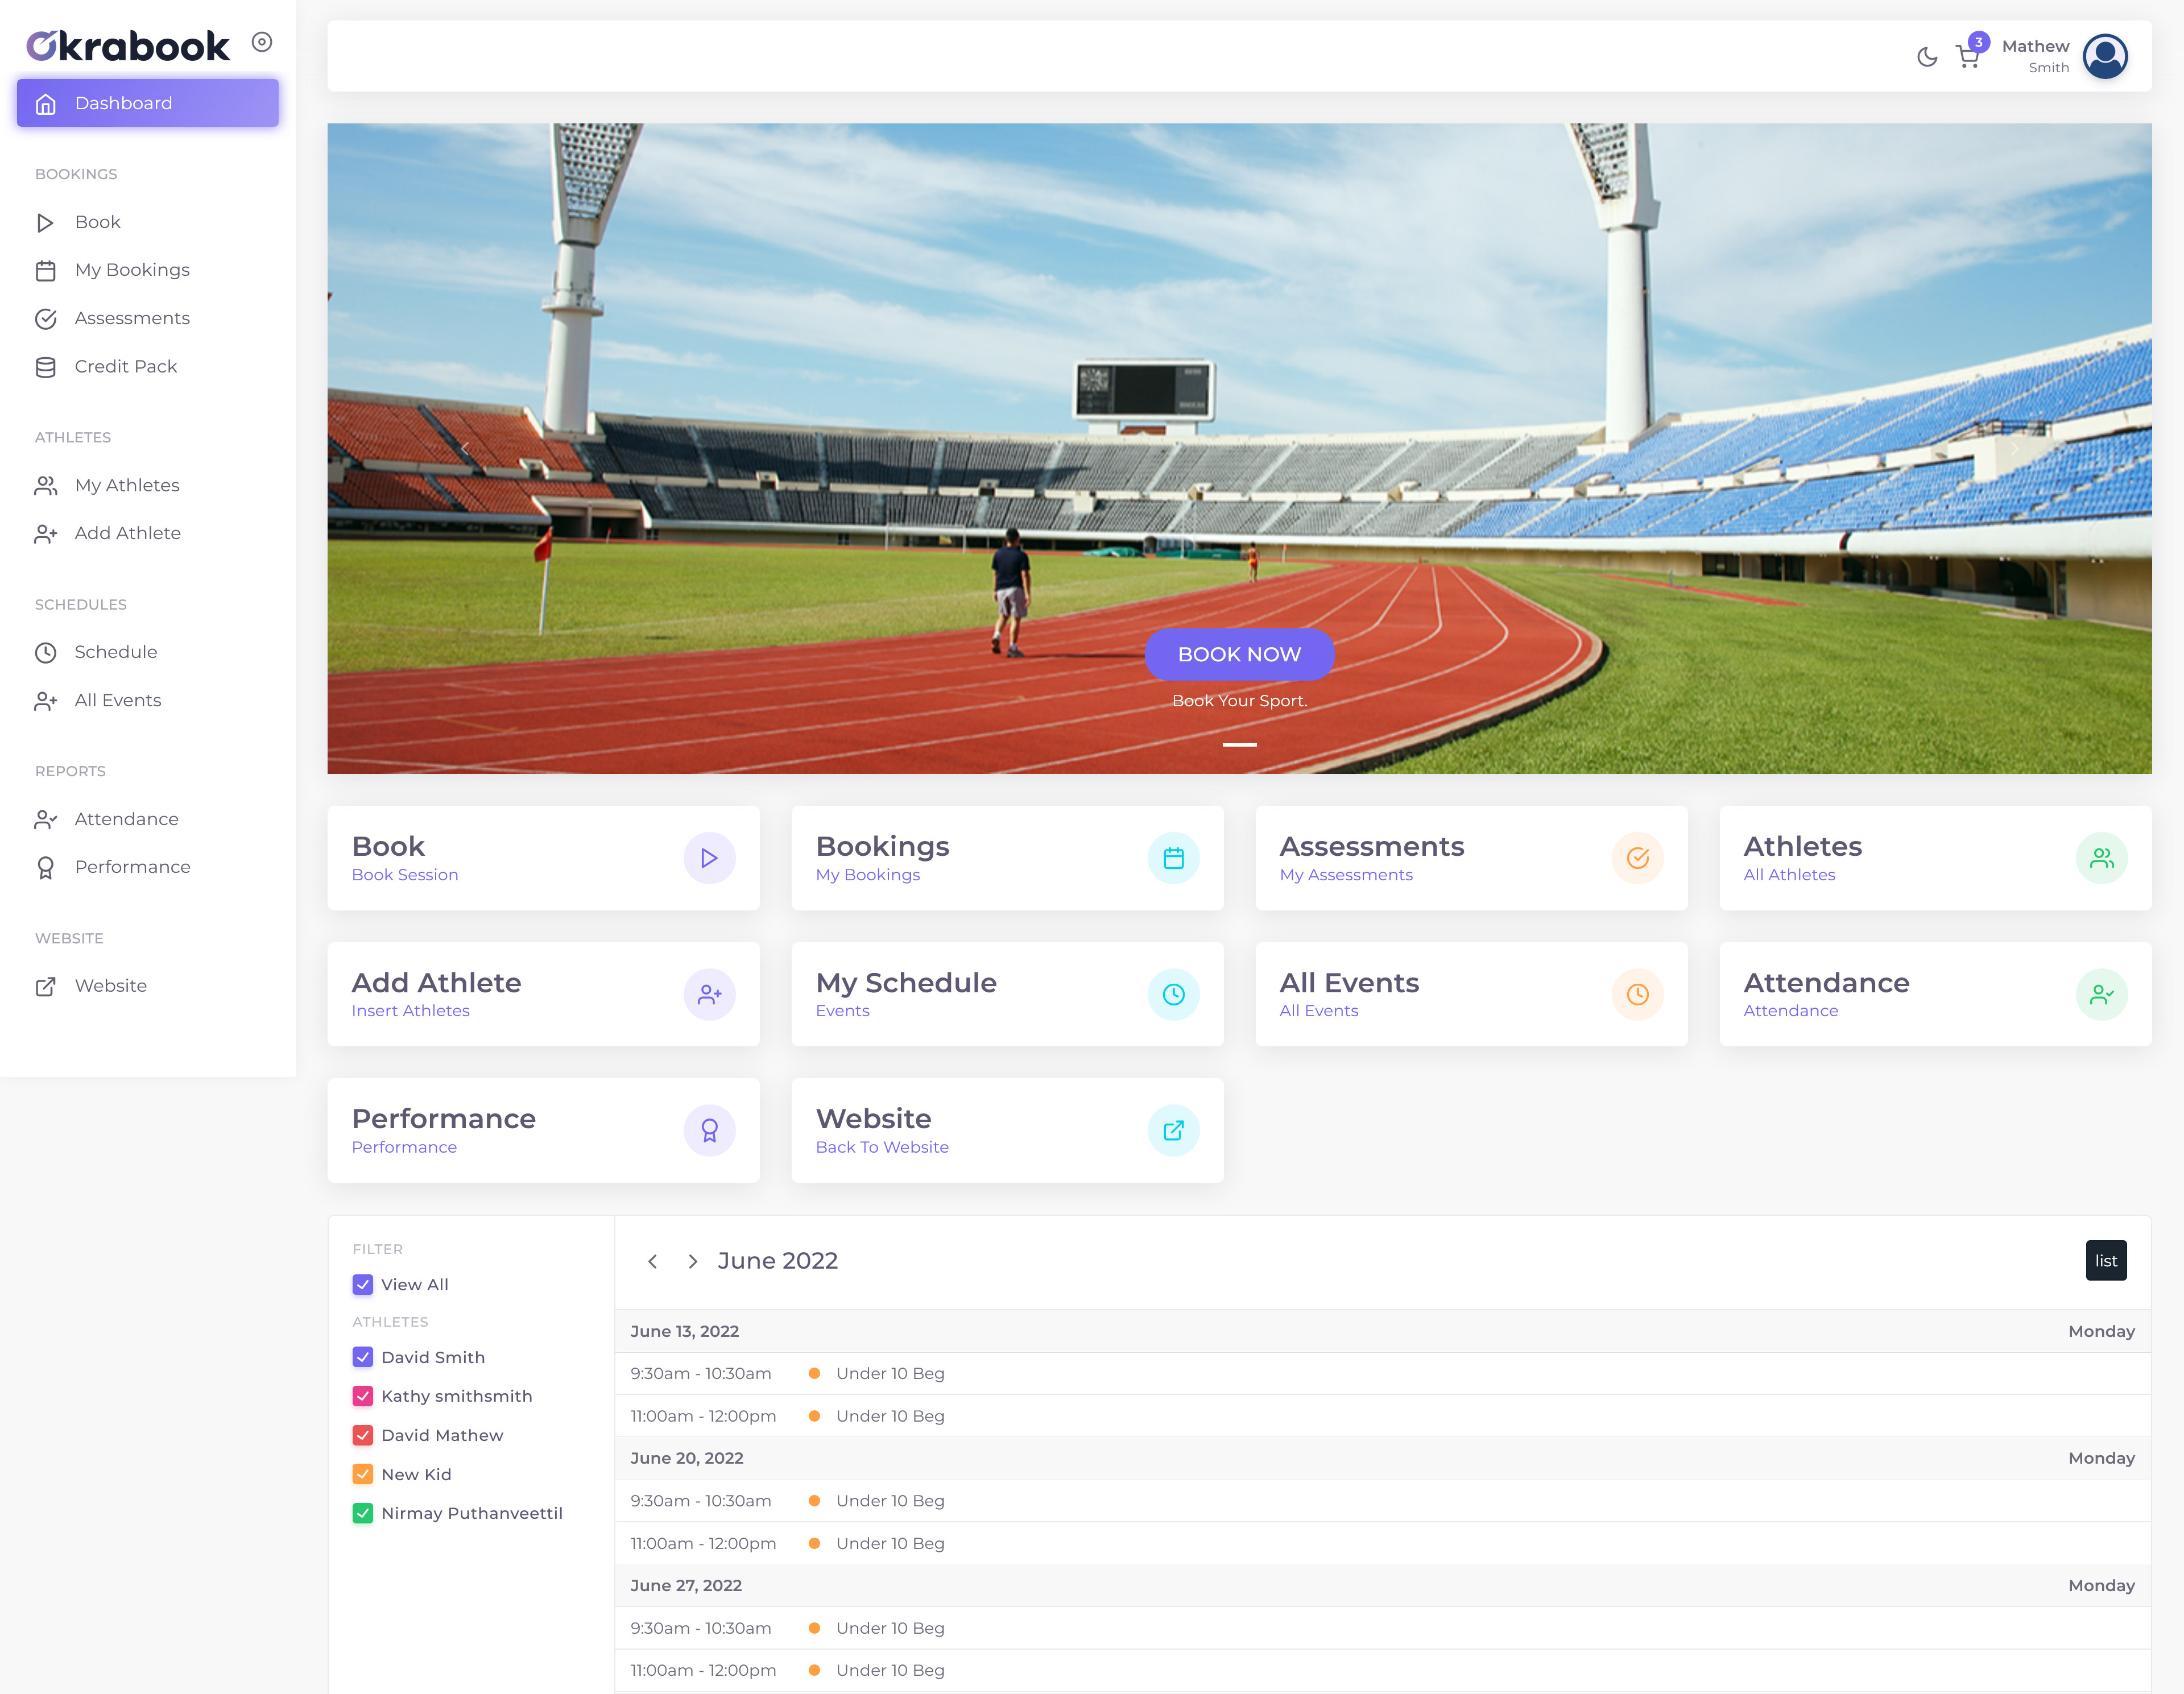2184x1694 pixels.
Task: Click the Performance link in sidebar
Action: pyautogui.click(x=131, y=867)
